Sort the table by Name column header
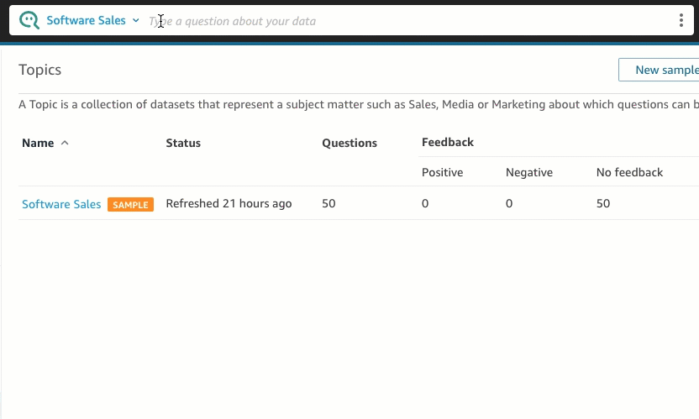The height and width of the screenshot is (419, 699). point(38,143)
